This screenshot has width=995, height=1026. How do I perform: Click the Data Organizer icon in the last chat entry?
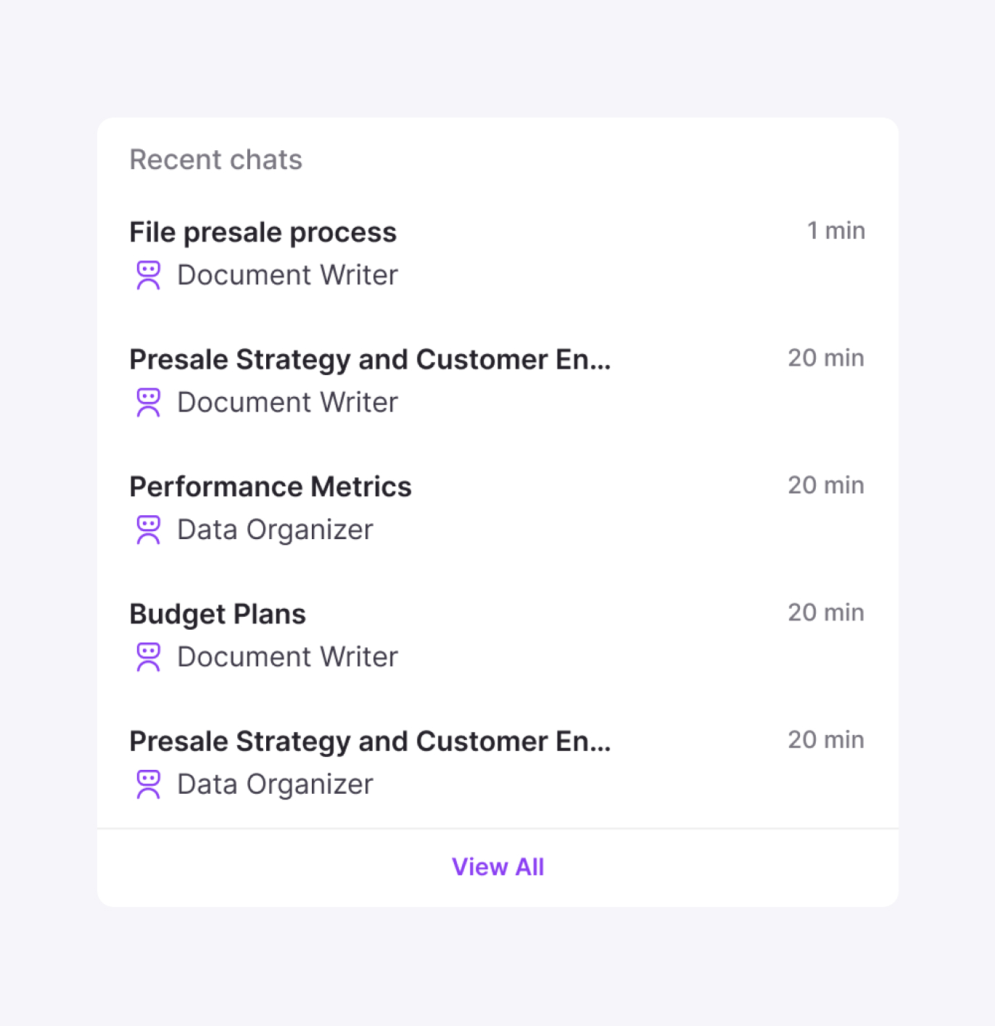tap(149, 784)
